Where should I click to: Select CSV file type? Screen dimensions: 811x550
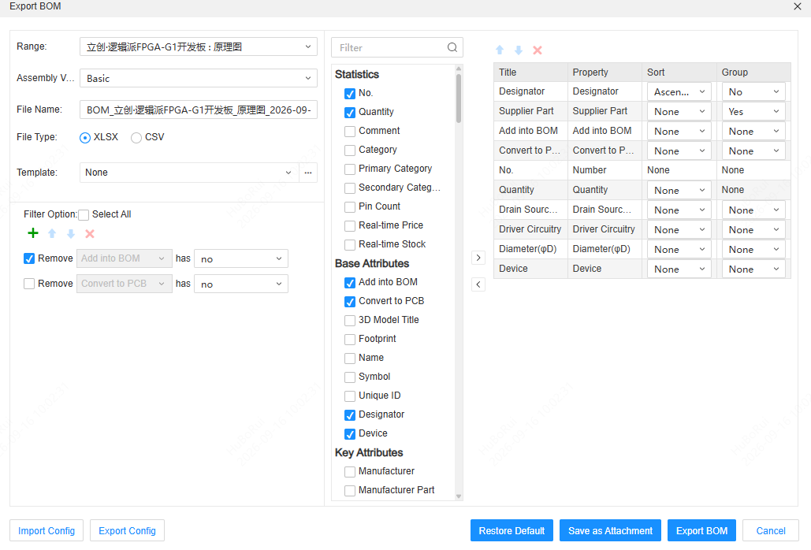pyautogui.click(x=136, y=137)
